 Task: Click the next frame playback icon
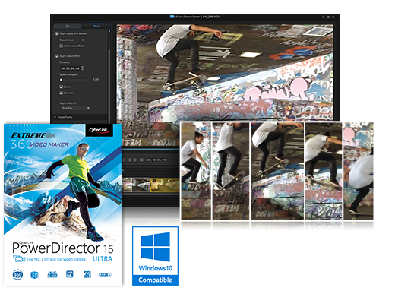(135, 160)
